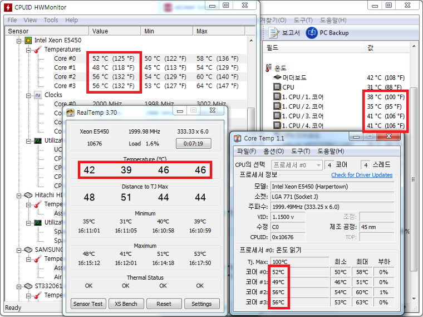Open the View menu in HWMonitor
423x317 pixels.
coord(30,20)
